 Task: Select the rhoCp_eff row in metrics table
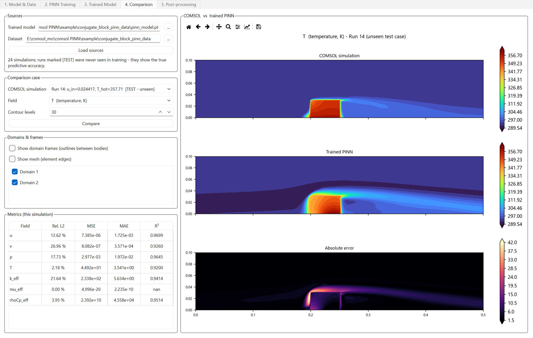pos(91,300)
